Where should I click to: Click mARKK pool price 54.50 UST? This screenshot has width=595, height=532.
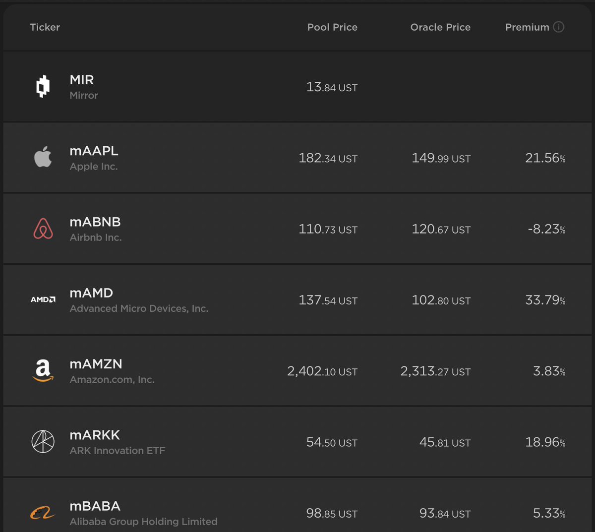coord(332,442)
